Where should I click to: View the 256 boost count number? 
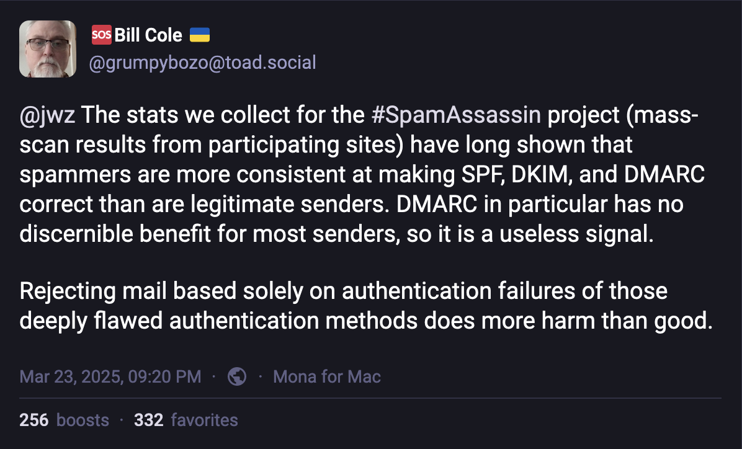34,420
